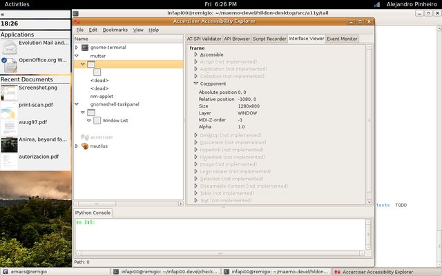
Task: Expand the gnome-terminal tree node
Action: point(77,48)
